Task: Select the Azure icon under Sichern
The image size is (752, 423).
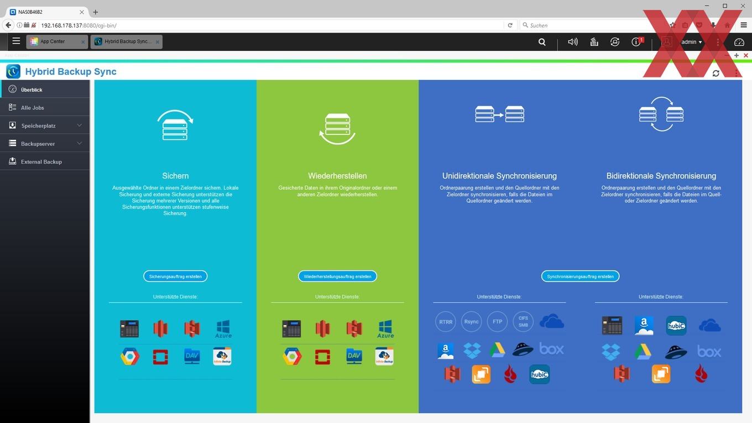Action: [x=223, y=328]
